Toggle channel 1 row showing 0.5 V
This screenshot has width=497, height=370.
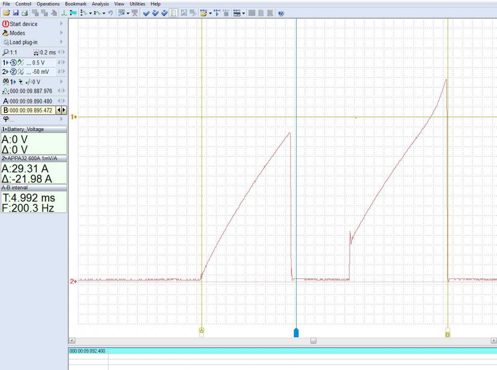tap(29, 63)
